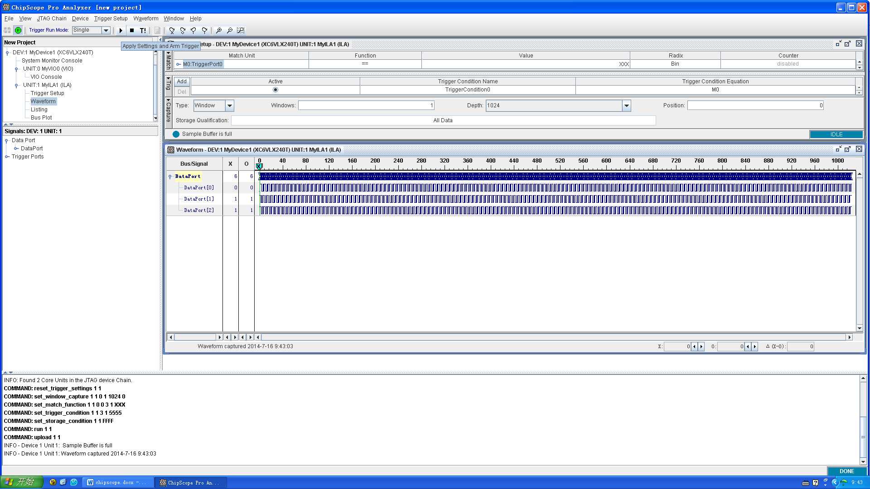Click the Go To O Marker icon
This screenshot has width=870, height=489.
[183, 30]
